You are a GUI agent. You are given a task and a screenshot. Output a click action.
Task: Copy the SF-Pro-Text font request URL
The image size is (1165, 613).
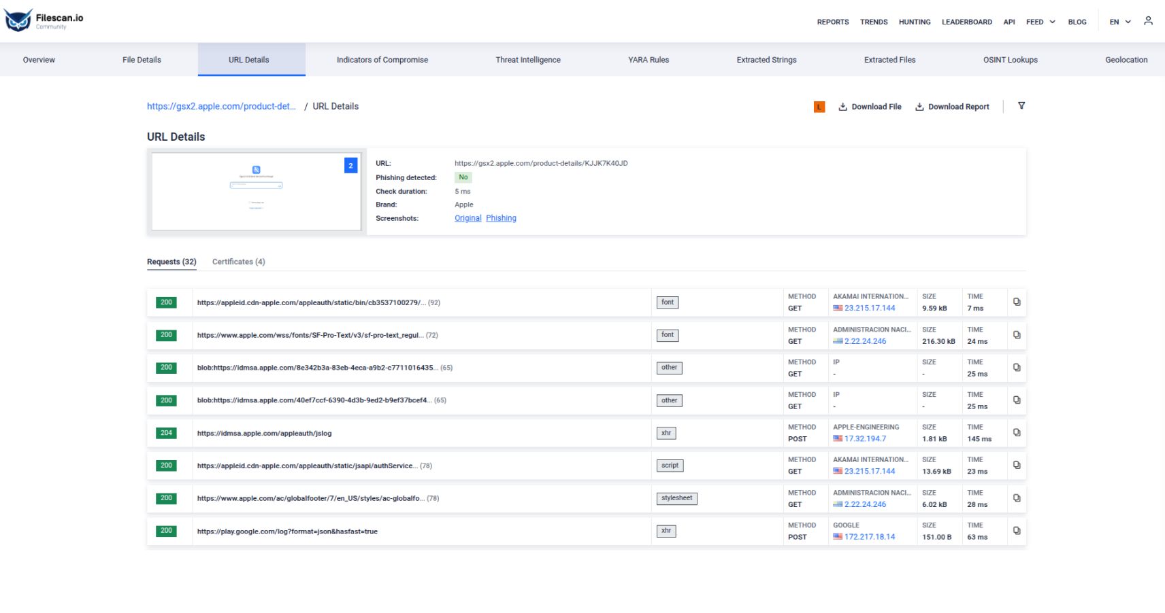1017,334
